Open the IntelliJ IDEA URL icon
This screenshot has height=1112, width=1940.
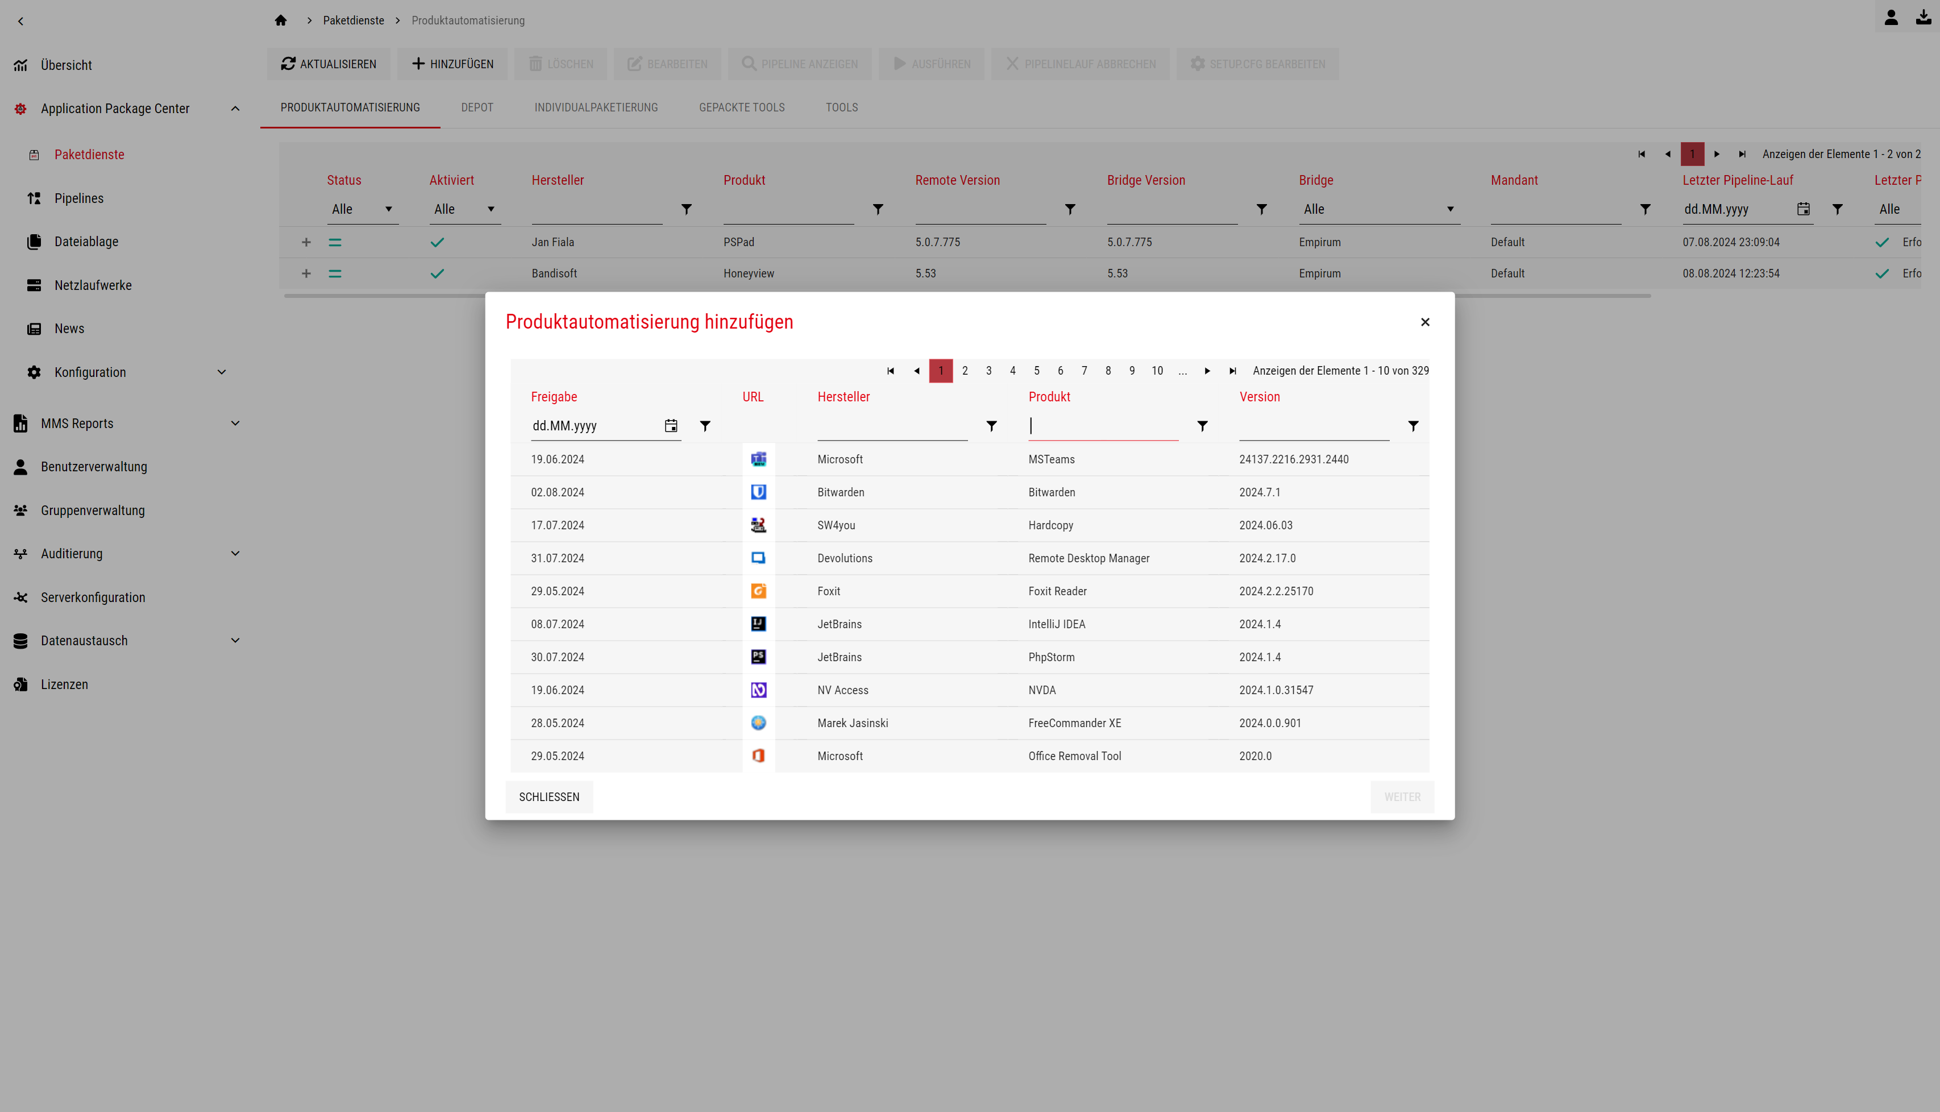pyautogui.click(x=758, y=623)
